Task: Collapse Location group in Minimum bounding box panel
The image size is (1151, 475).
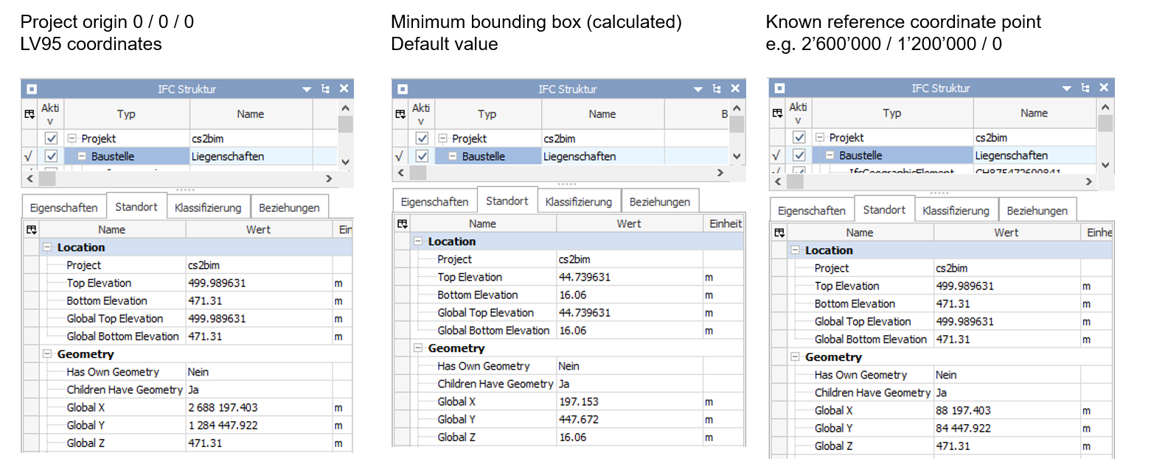Action: pyautogui.click(x=418, y=242)
